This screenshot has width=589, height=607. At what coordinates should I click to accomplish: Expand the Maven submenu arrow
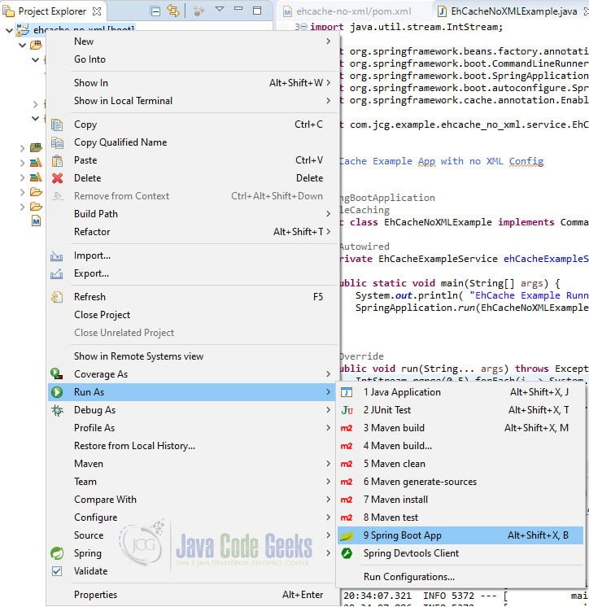pyautogui.click(x=328, y=464)
